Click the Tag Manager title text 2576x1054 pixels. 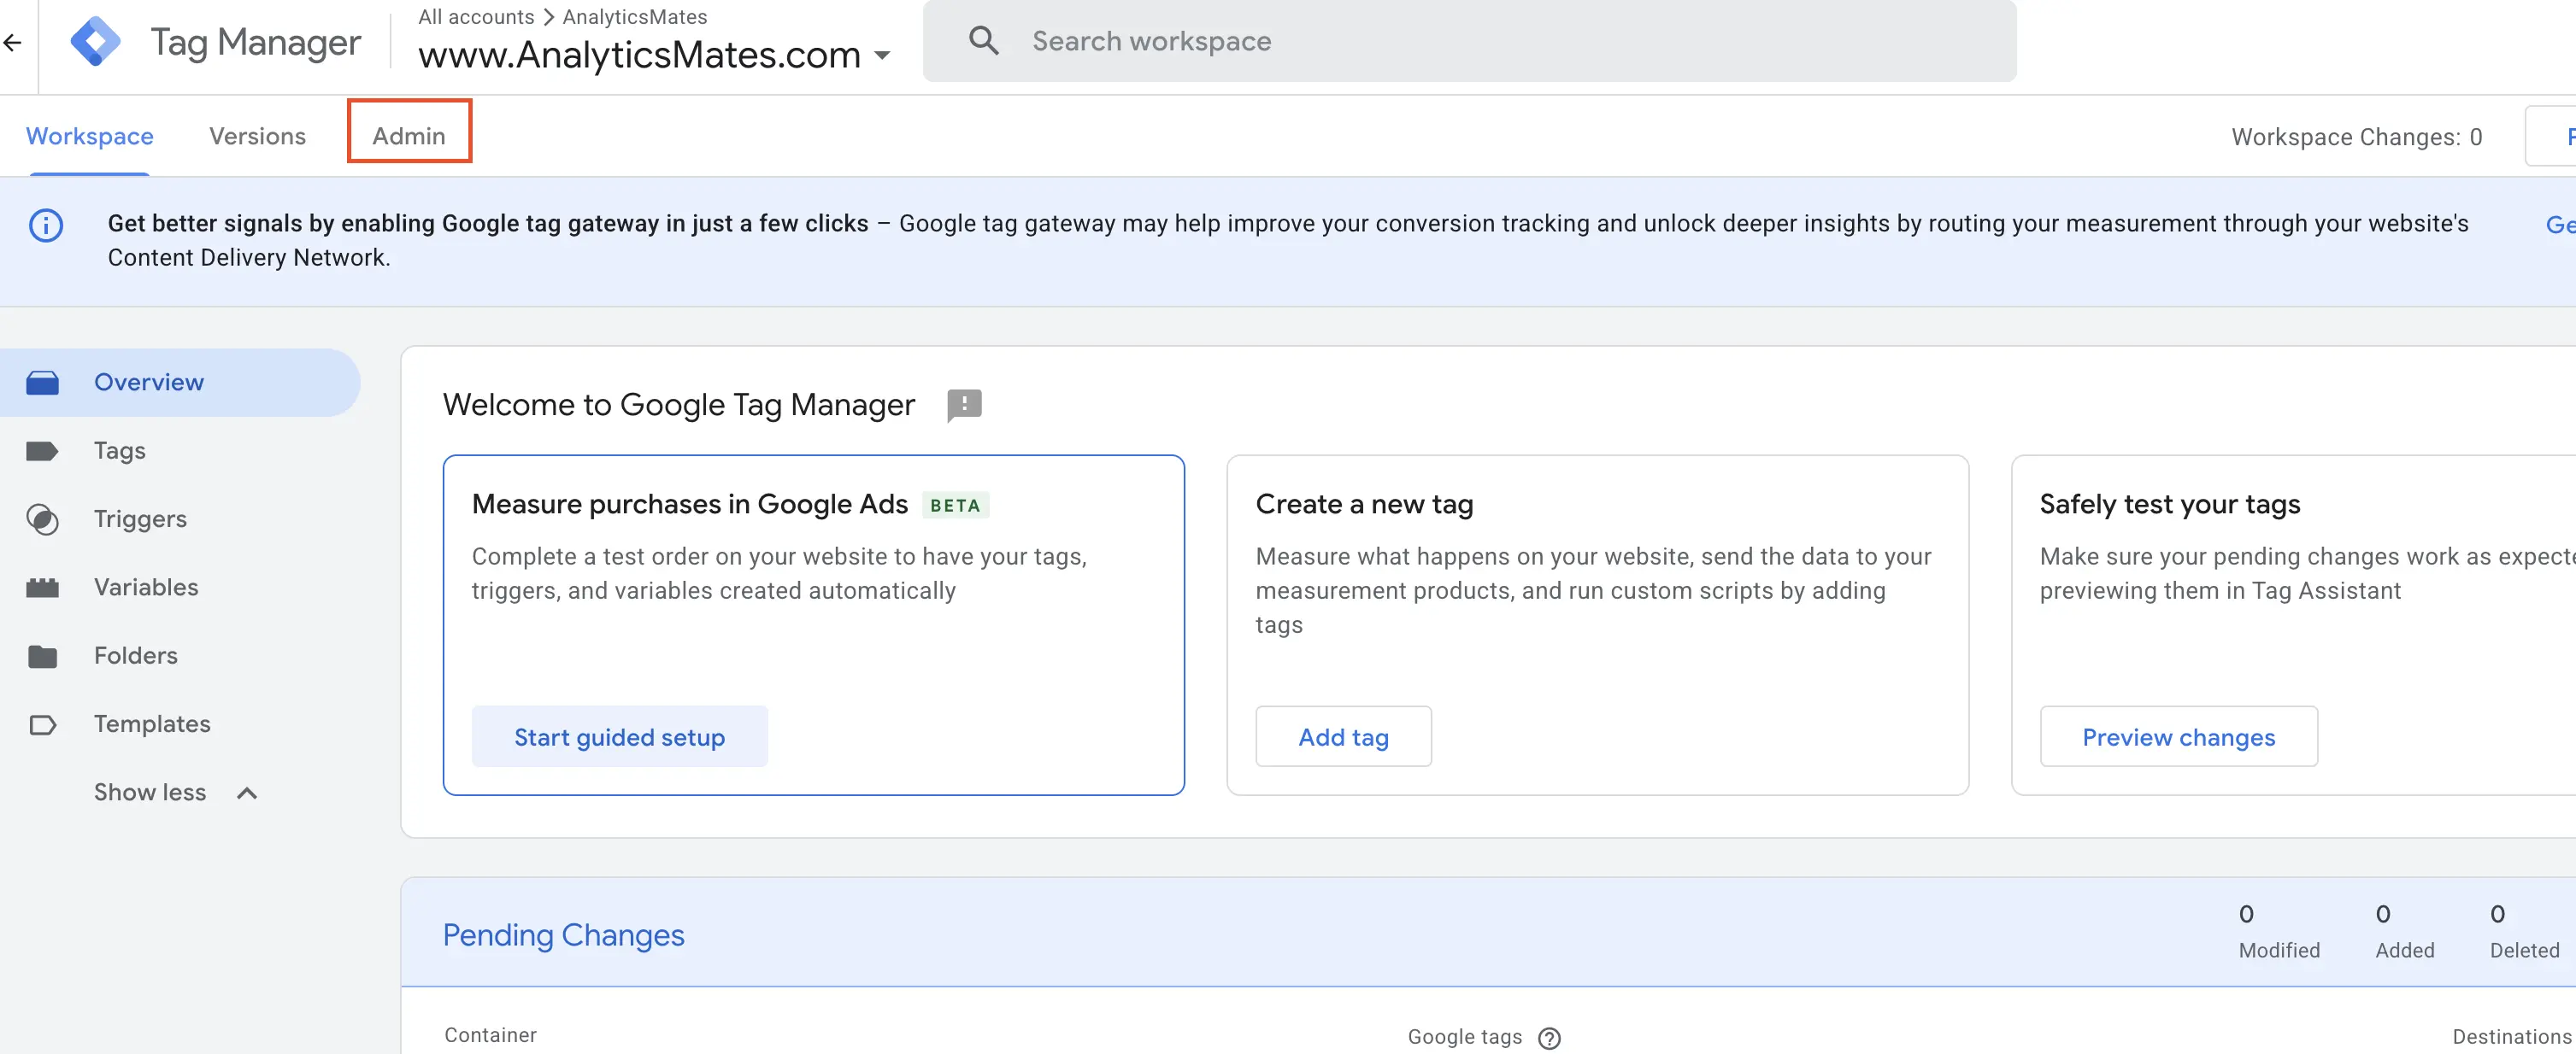coord(255,42)
